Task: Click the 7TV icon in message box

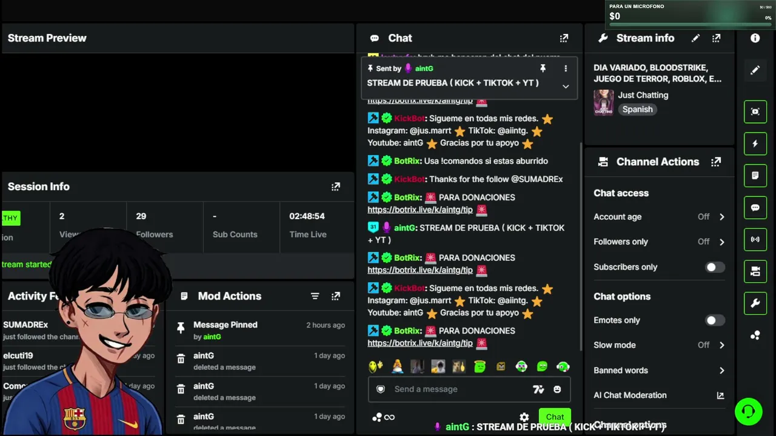Action: [x=538, y=389]
